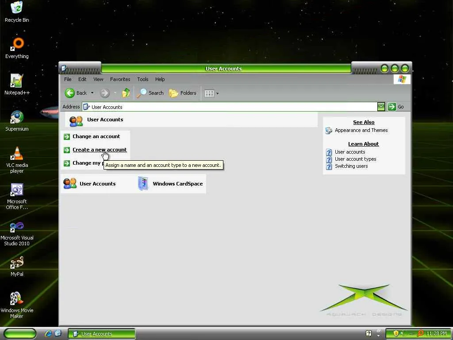Select the Supermium browser desktop icon
Screen dimensions: 453x340
pyautogui.click(x=17, y=121)
